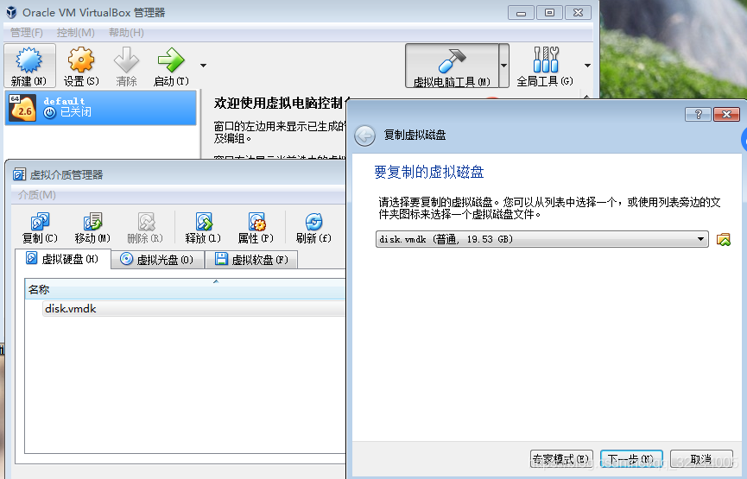Screen dimensions: 747x479
Task: Open the disk.vmdk selection combo box
Action: [541, 239]
